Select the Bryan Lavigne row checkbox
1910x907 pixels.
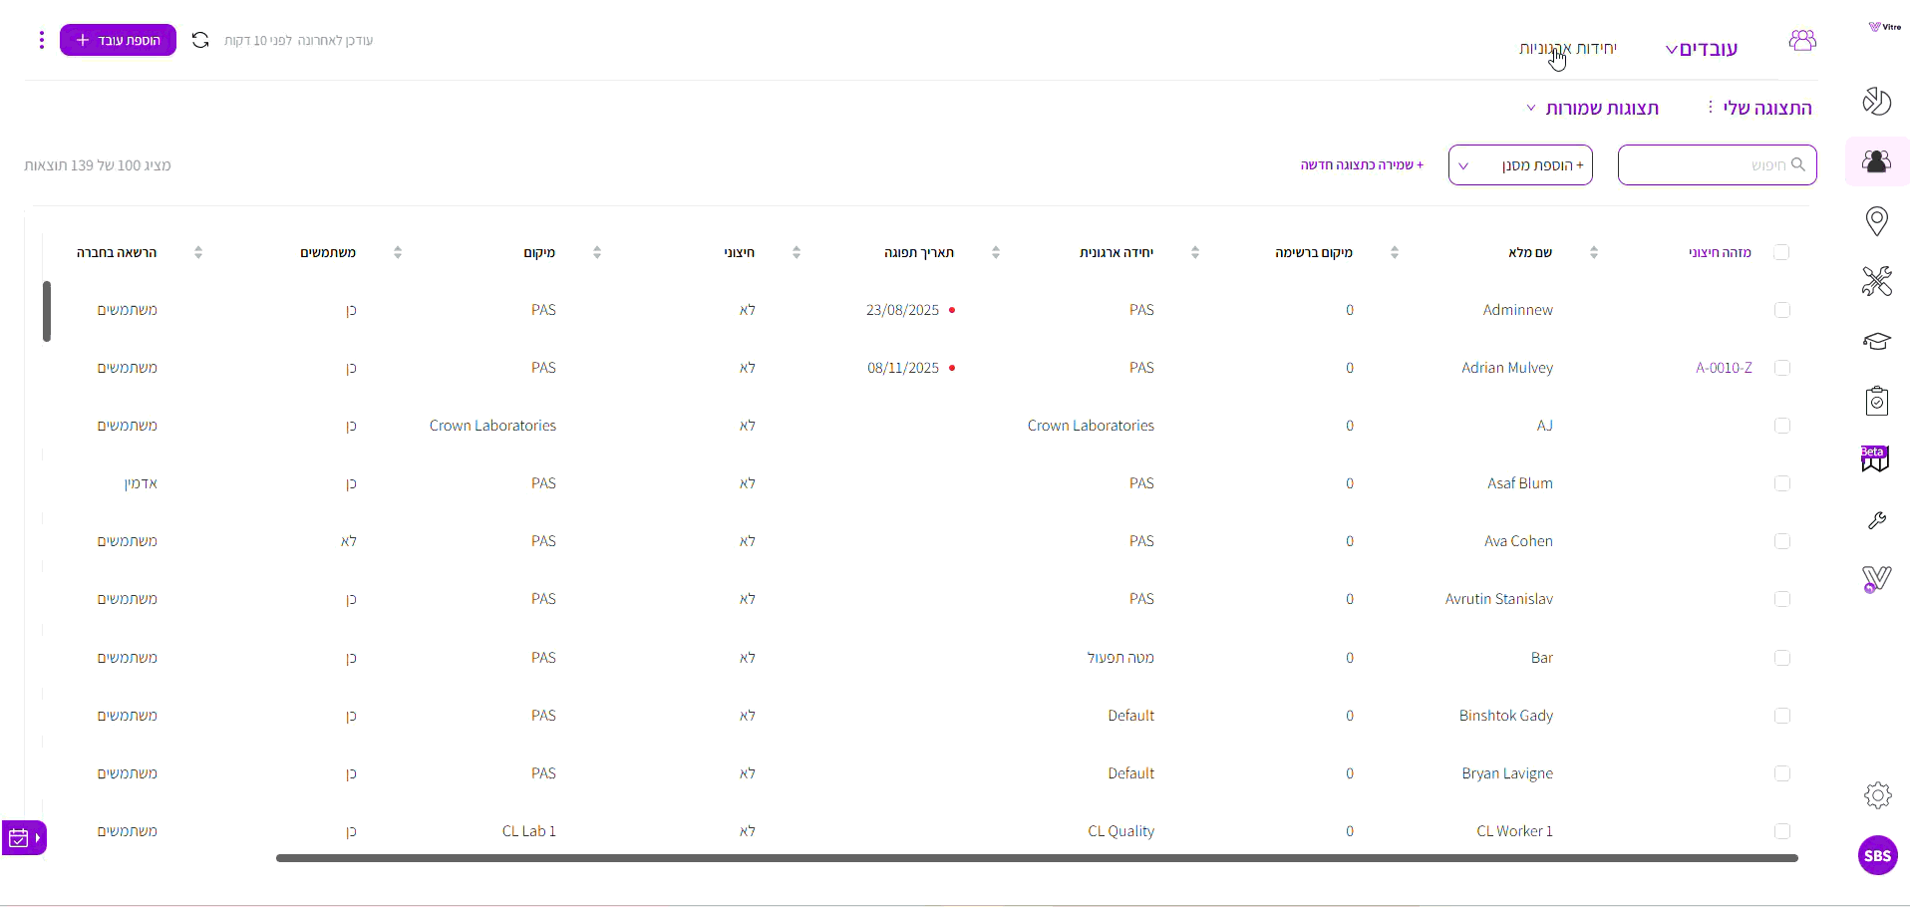1782,773
